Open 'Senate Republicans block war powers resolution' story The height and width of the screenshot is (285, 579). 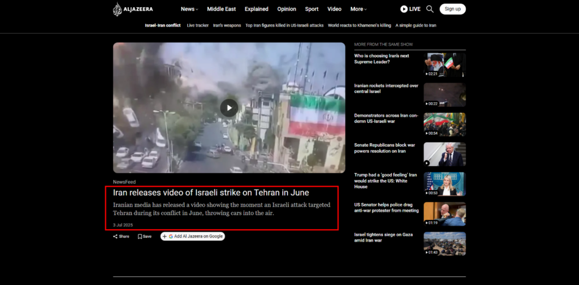point(386,148)
